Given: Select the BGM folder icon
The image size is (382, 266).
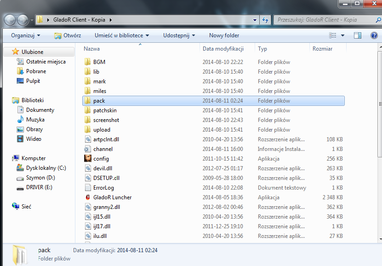Looking at the screenshot, I should pos(87,62).
